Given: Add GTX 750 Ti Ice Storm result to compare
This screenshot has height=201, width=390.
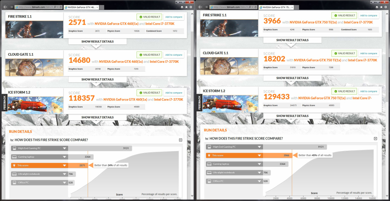Looking at the screenshot, I should click(x=369, y=91).
